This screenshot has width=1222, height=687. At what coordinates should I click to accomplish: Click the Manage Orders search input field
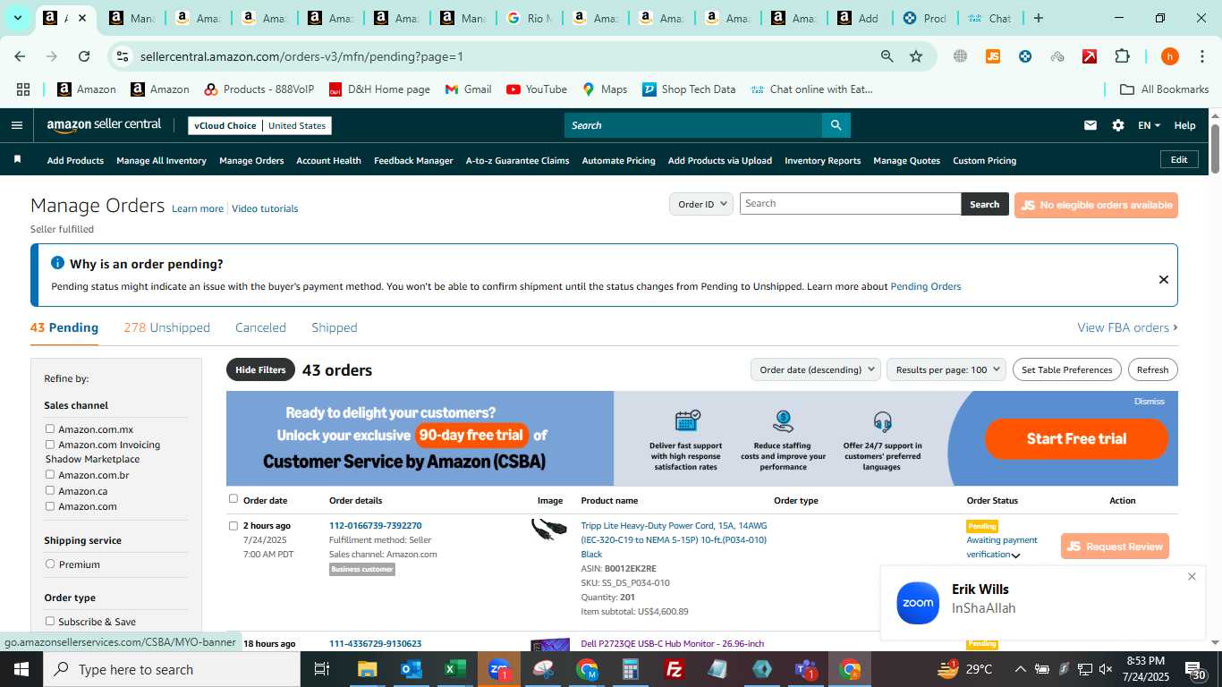point(850,204)
